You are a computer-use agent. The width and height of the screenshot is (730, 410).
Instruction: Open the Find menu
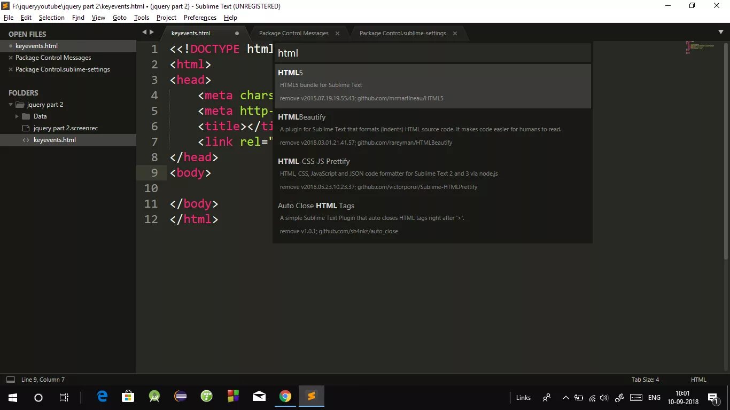click(78, 18)
